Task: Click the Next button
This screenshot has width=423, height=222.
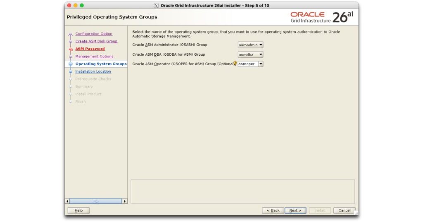Action: [295, 210]
